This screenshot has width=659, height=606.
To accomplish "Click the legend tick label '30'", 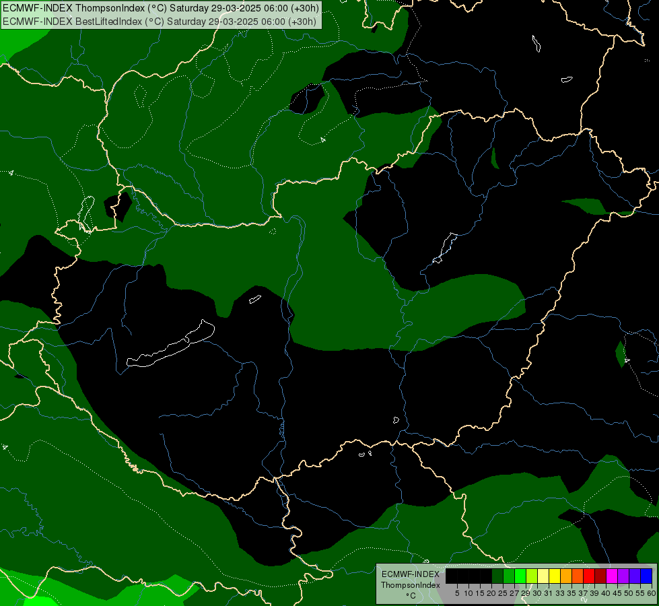I will 537,593.
